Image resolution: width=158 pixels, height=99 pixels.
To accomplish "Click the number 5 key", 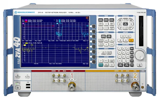I will pos(124,53).
